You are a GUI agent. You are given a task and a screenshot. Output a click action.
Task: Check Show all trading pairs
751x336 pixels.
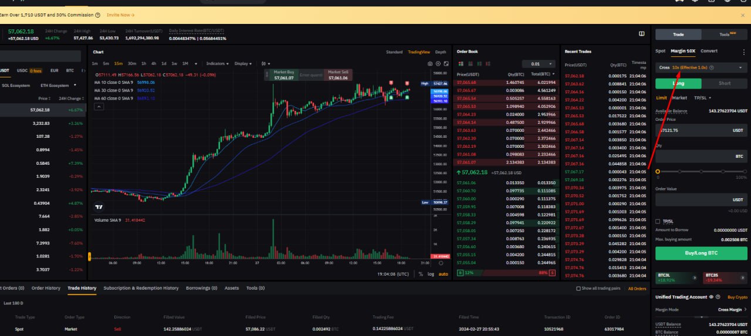579,289
